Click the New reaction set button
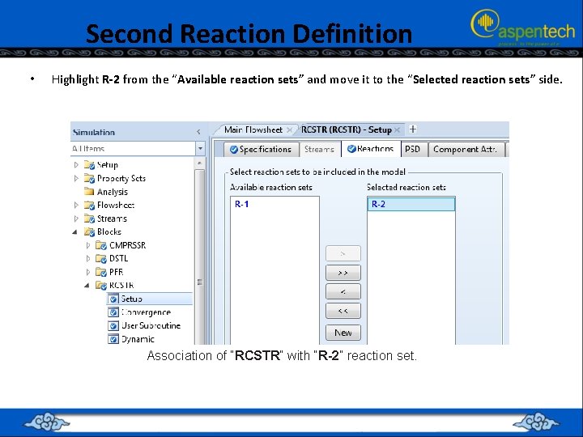This screenshot has width=583, height=437. (x=343, y=333)
